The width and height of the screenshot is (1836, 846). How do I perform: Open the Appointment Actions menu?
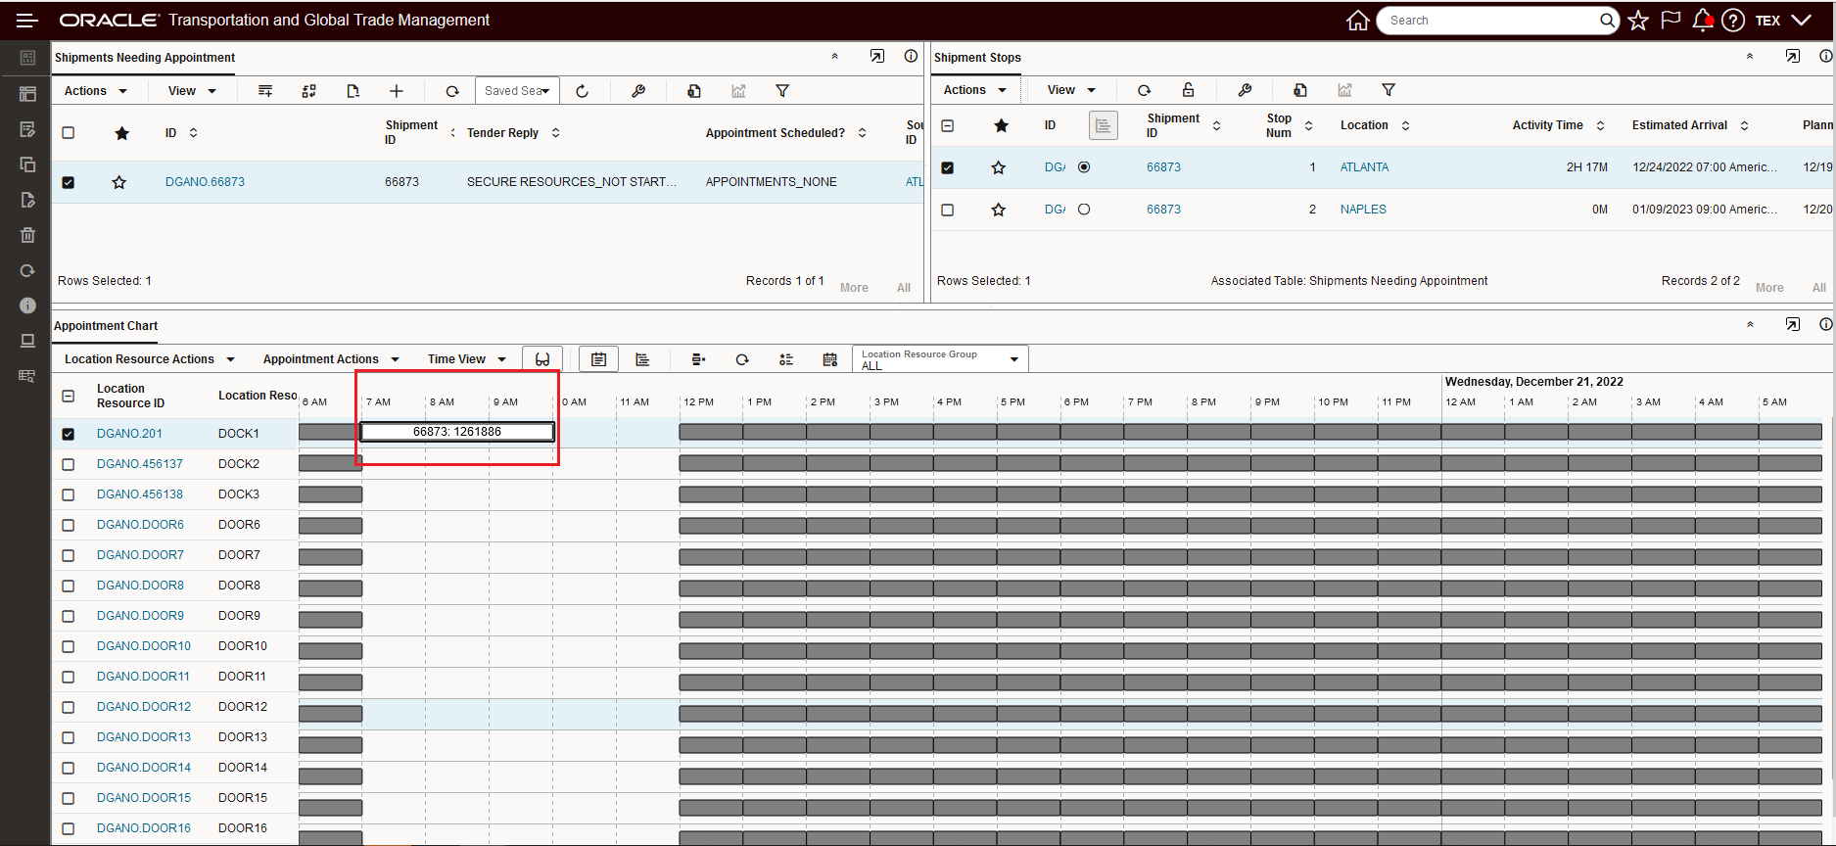coord(331,359)
